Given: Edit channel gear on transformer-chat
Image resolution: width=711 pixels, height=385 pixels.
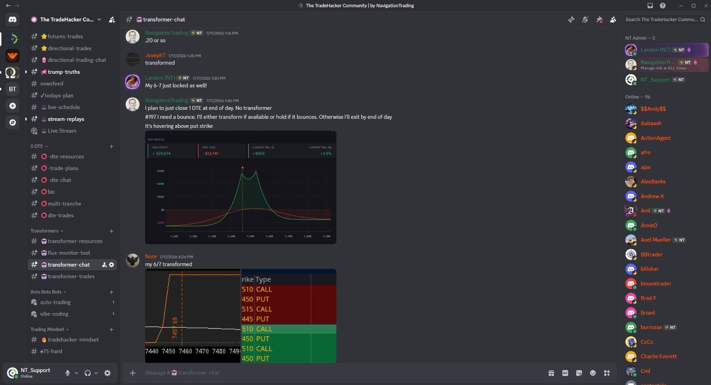Looking at the screenshot, I should (x=111, y=265).
